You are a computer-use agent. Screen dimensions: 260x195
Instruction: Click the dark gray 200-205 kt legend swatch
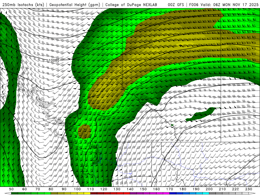(x=213, y=193)
